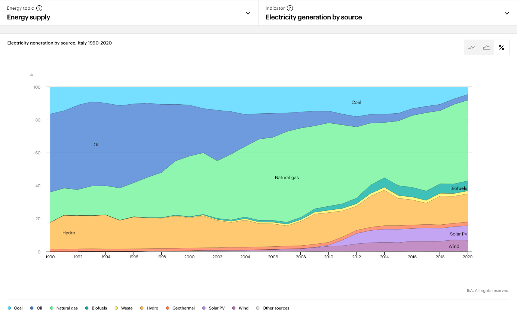This screenshot has height=314, width=517.
Task: Click the Wind label in chart area
Action: coord(454,246)
